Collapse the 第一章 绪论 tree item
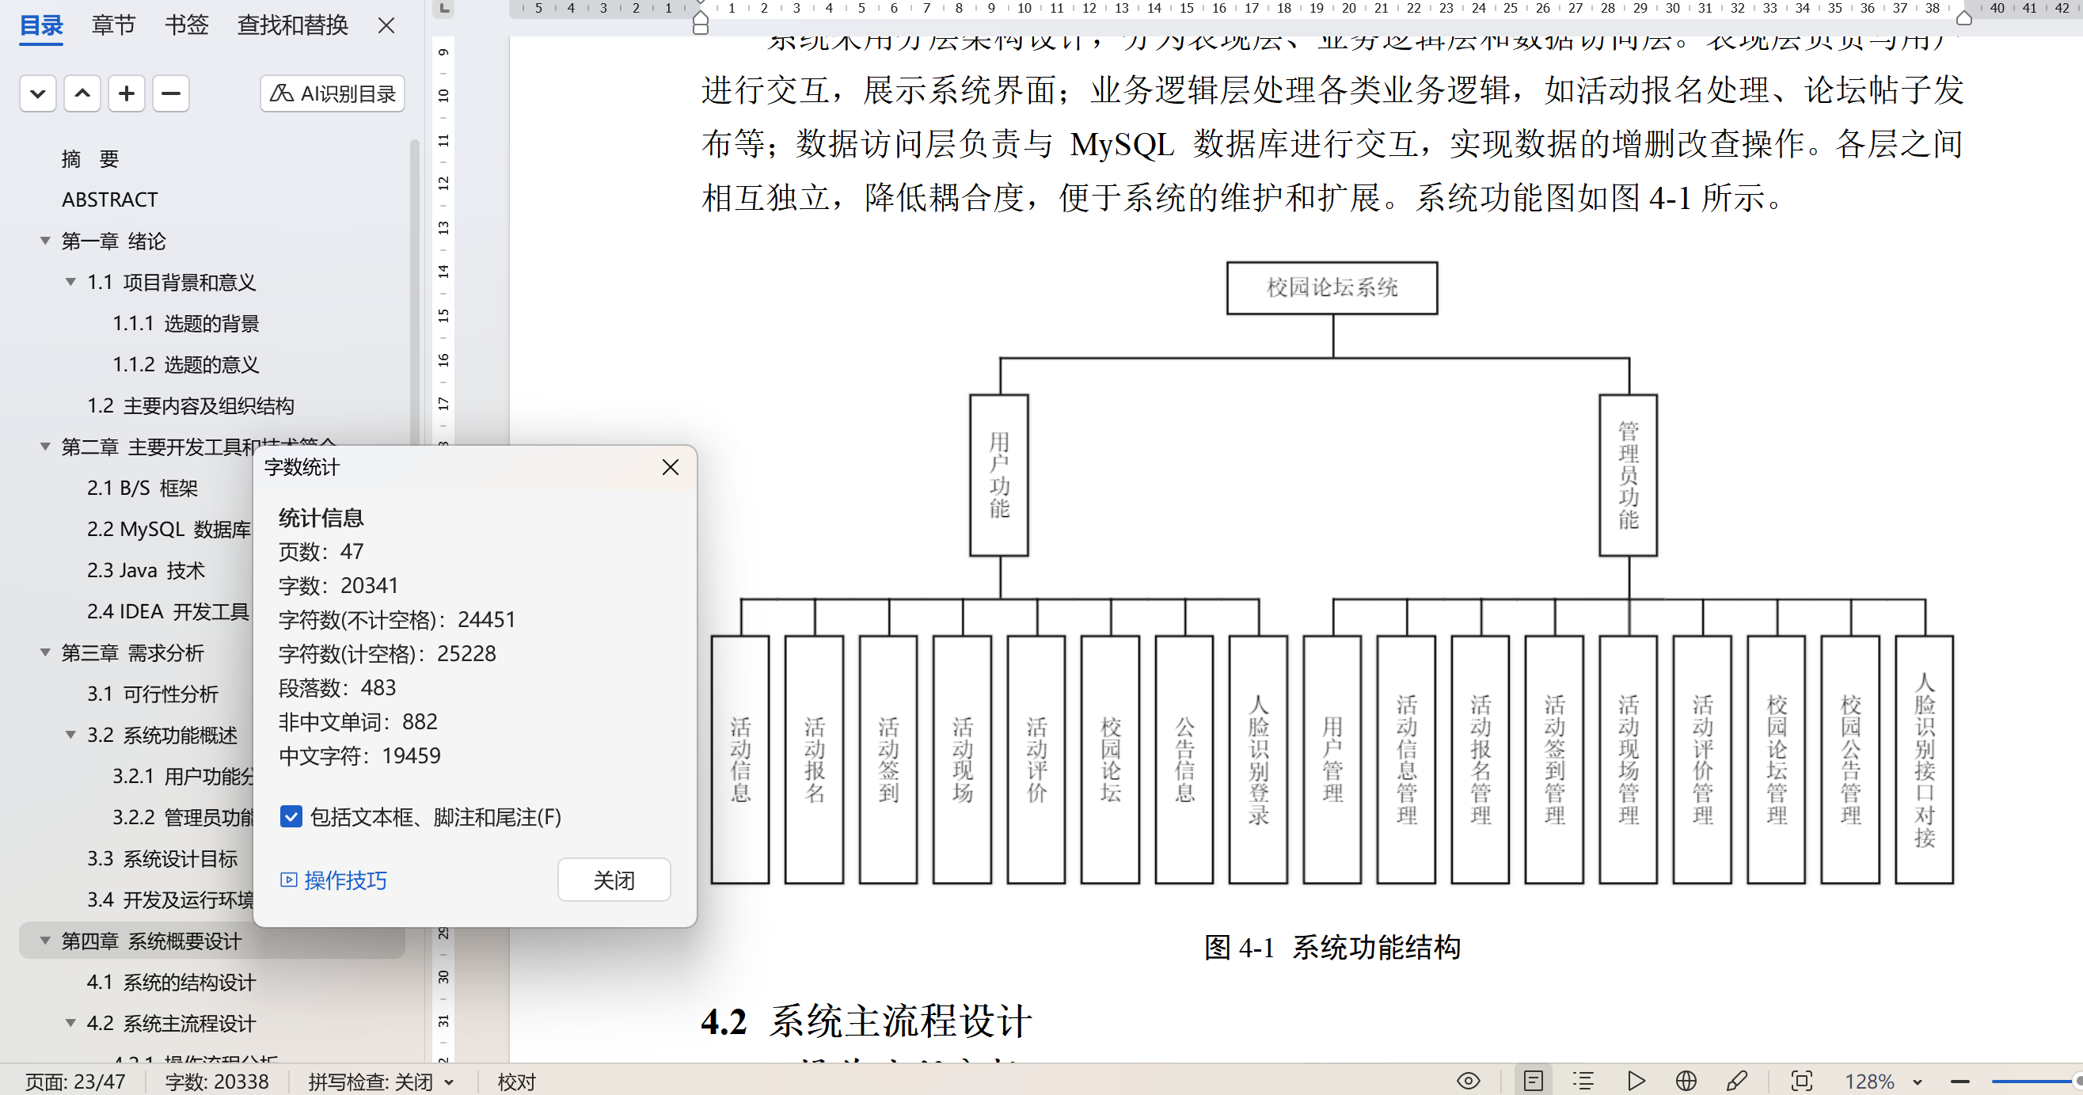 click(45, 240)
